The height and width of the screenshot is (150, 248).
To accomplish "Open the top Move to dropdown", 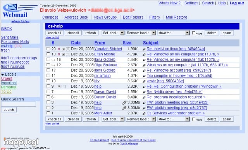I will pos(173,33).
